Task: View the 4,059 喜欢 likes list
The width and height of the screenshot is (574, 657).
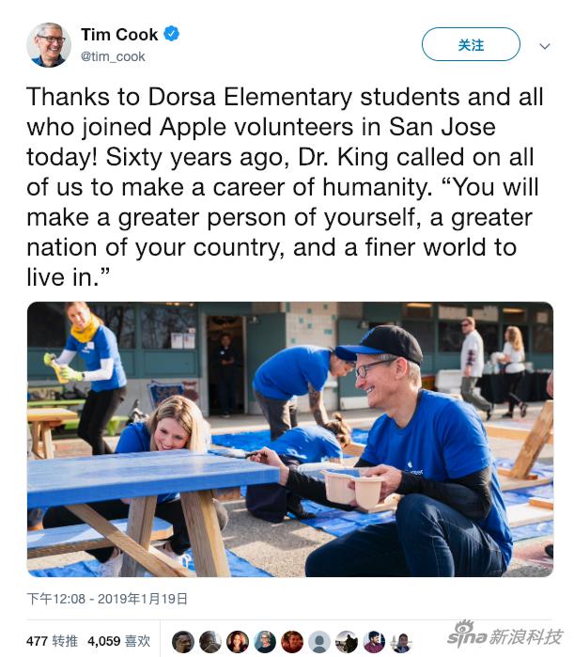Action: pyautogui.click(x=119, y=641)
